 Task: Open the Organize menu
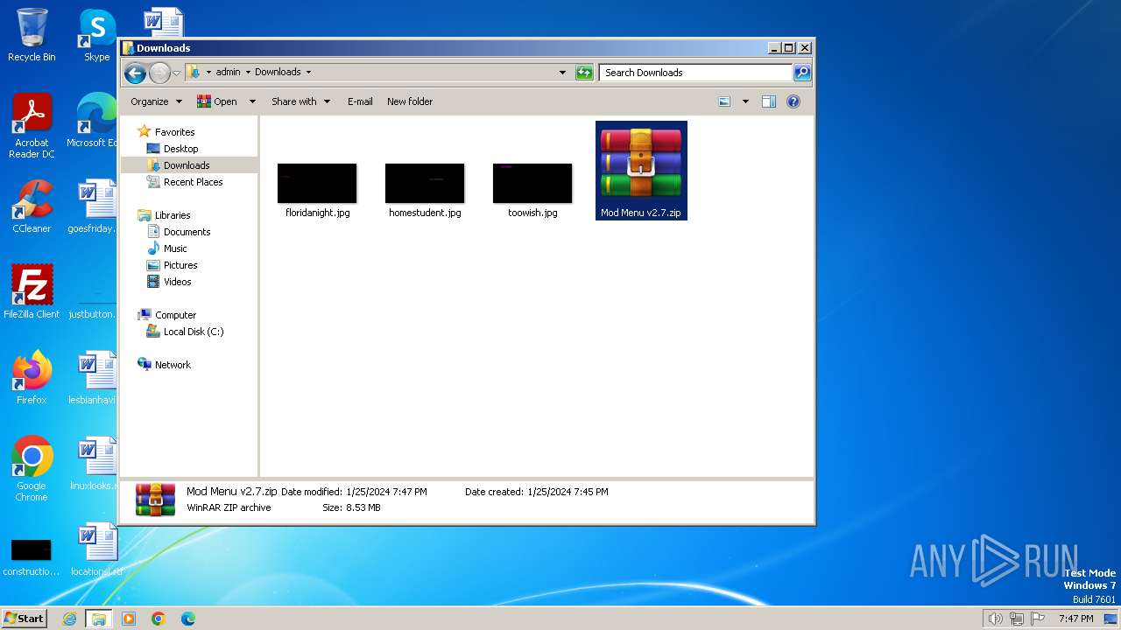pos(156,101)
